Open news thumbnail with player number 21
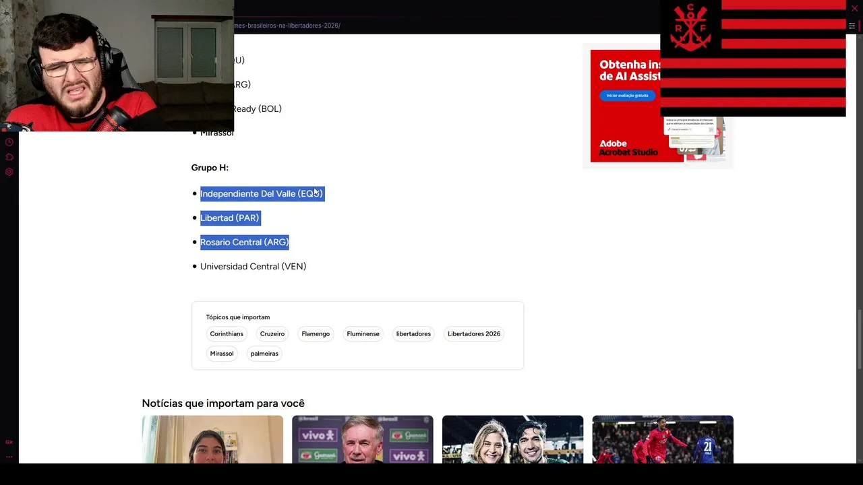 coord(663,439)
